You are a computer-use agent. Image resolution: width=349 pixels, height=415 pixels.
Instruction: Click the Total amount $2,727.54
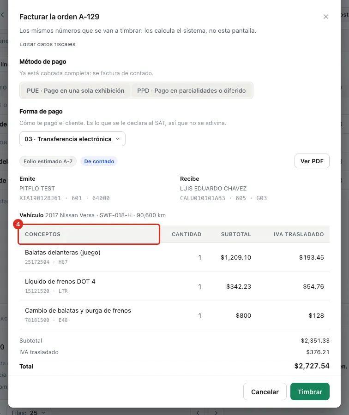(x=312, y=366)
